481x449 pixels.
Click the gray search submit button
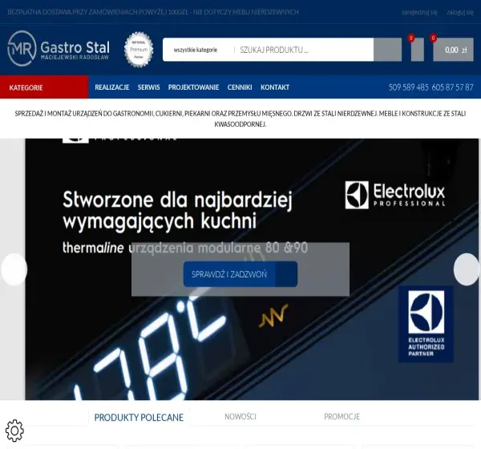(387, 50)
